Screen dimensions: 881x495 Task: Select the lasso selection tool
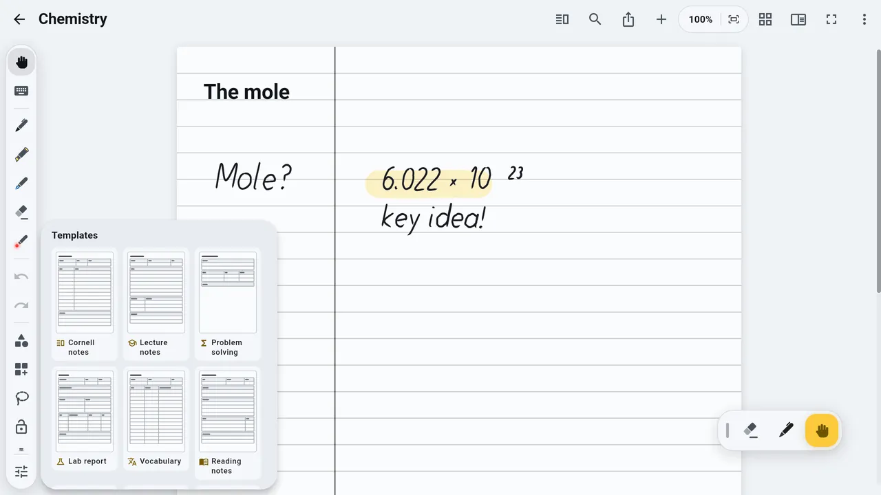(x=21, y=398)
